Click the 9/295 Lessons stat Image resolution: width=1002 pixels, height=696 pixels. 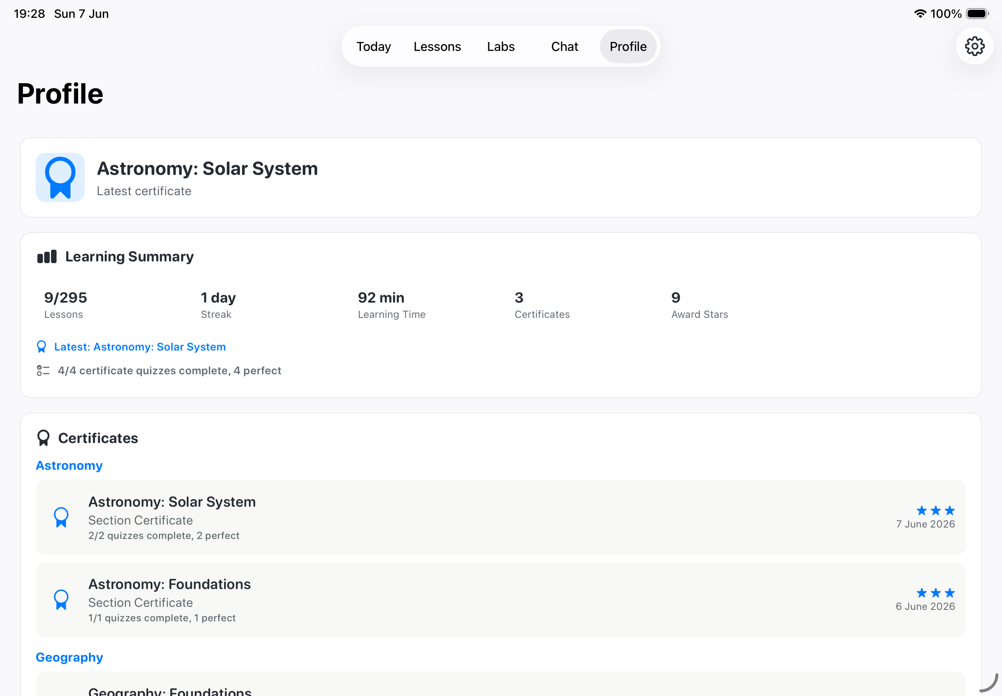coord(65,305)
